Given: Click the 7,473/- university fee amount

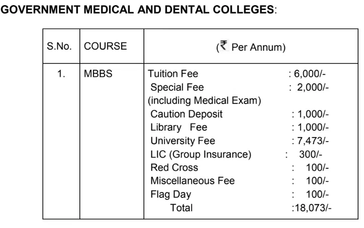Looking at the screenshot, I should (308, 140).
